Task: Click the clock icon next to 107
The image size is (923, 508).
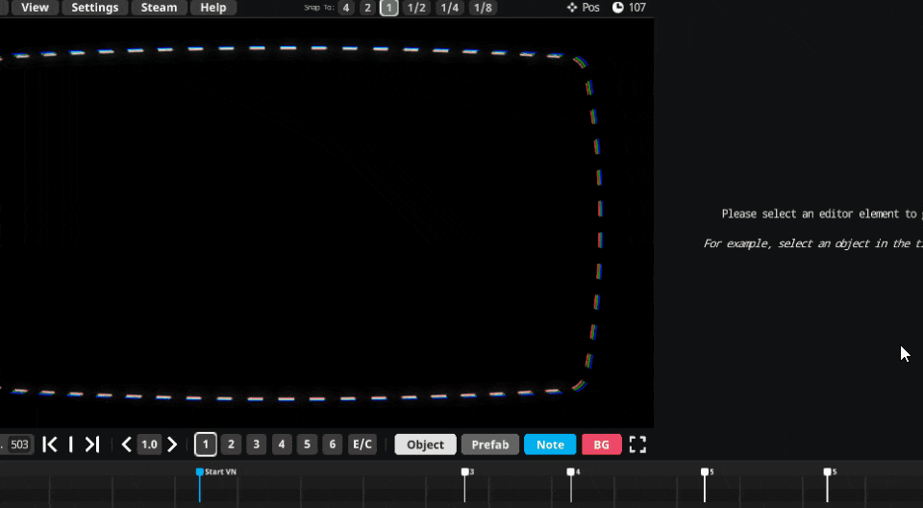Action: coord(617,8)
